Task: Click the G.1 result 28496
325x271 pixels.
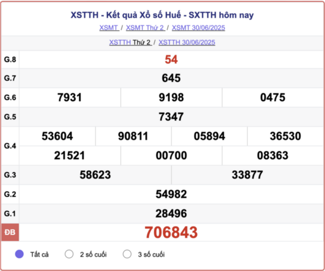Action: pos(171,214)
